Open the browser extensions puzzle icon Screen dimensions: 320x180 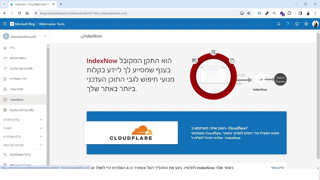(289, 13)
